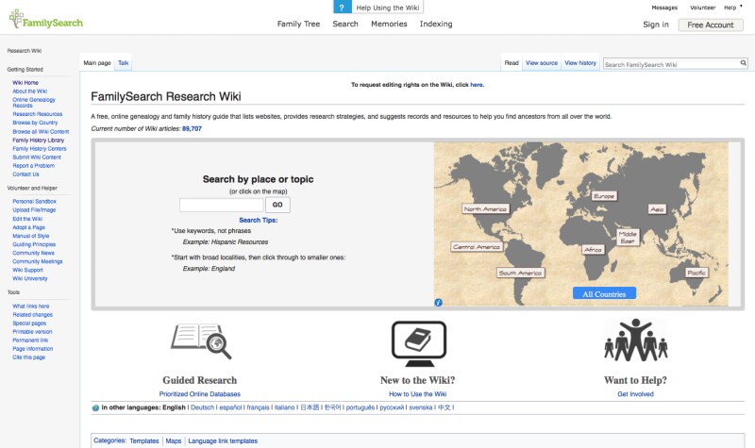Open the Get Involved link

coord(635,394)
